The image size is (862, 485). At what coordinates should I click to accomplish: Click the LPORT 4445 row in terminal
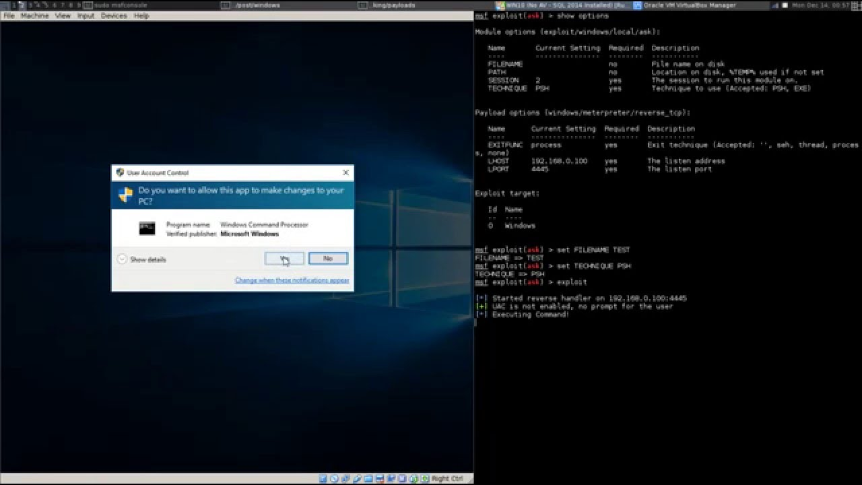pyautogui.click(x=601, y=169)
